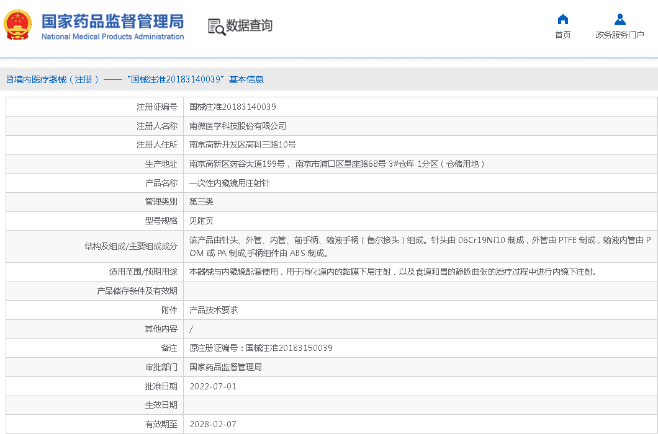Click the 注册证编号 row label

(x=157, y=107)
